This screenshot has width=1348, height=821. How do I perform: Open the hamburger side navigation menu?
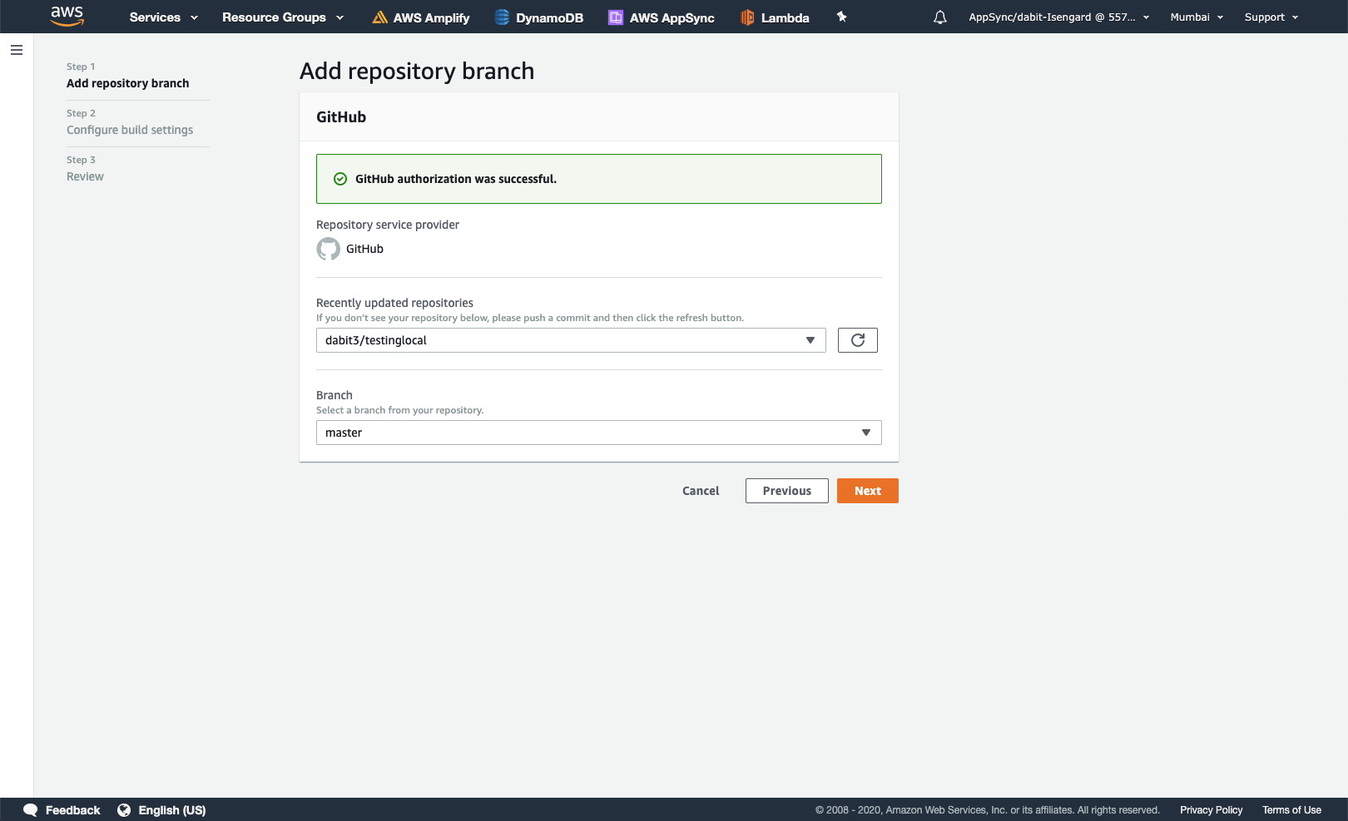(17, 50)
